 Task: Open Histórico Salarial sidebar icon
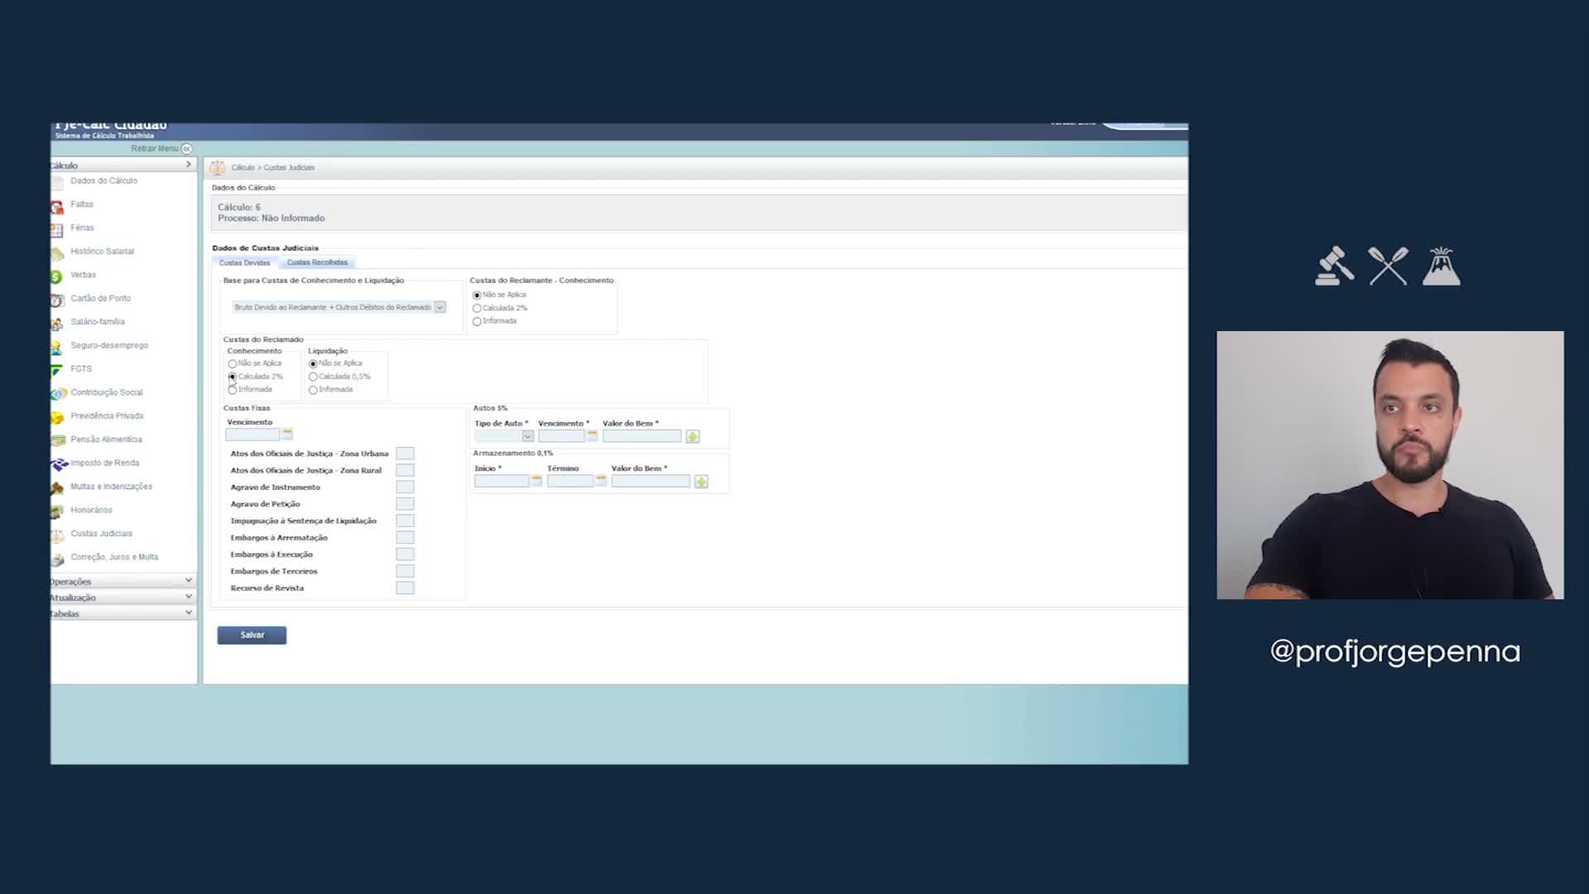click(57, 253)
